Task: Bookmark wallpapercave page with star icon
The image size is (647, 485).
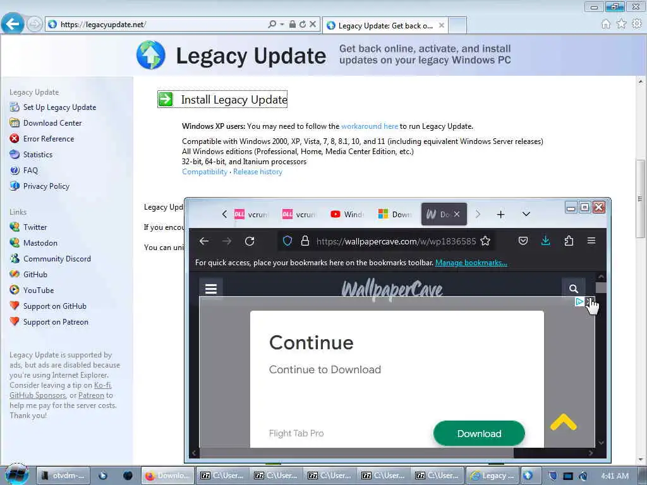Action: point(485,241)
